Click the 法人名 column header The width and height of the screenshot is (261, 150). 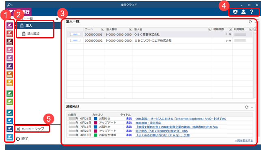pos(138,30)
